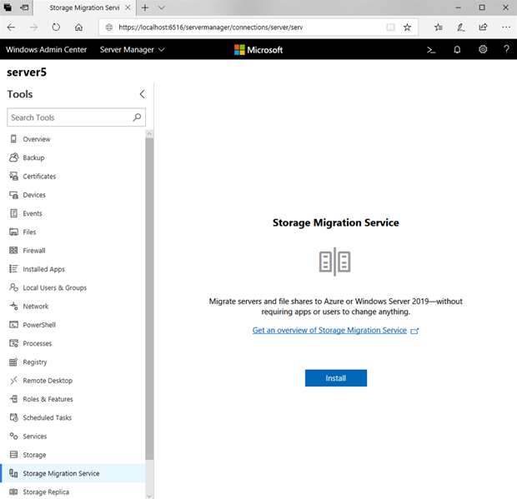Screen dimensions: 517x499
Task: Open the Registry tool
Action: [x=73, y=362]
